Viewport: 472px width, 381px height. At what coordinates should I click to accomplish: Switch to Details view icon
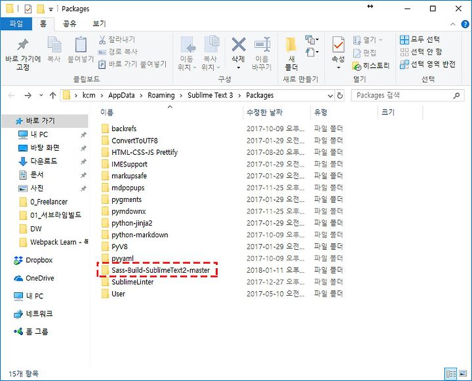pyautogui.click(x=451, y=374)
